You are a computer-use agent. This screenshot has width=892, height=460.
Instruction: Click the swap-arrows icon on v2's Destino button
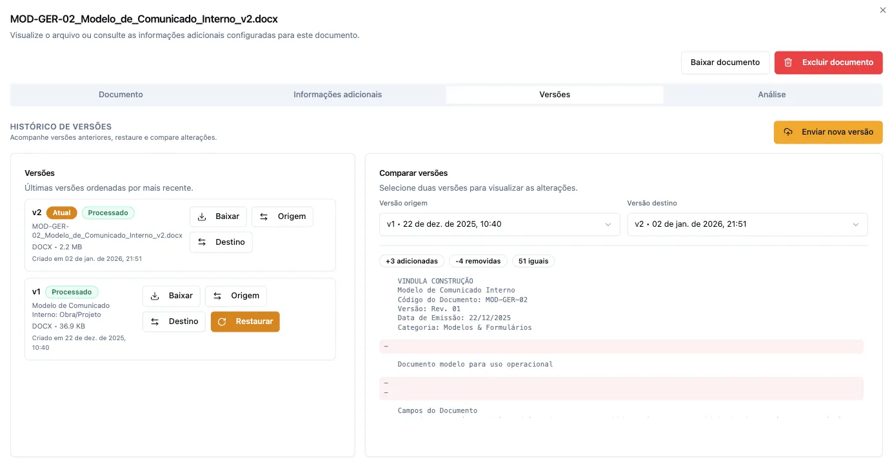(203, 242)
